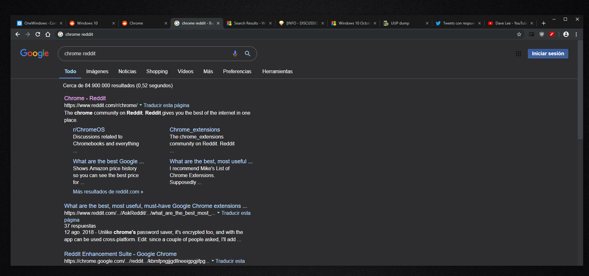
Task: Open the r/ChromeOS sitelink
Action: click(x=89, y=130)
